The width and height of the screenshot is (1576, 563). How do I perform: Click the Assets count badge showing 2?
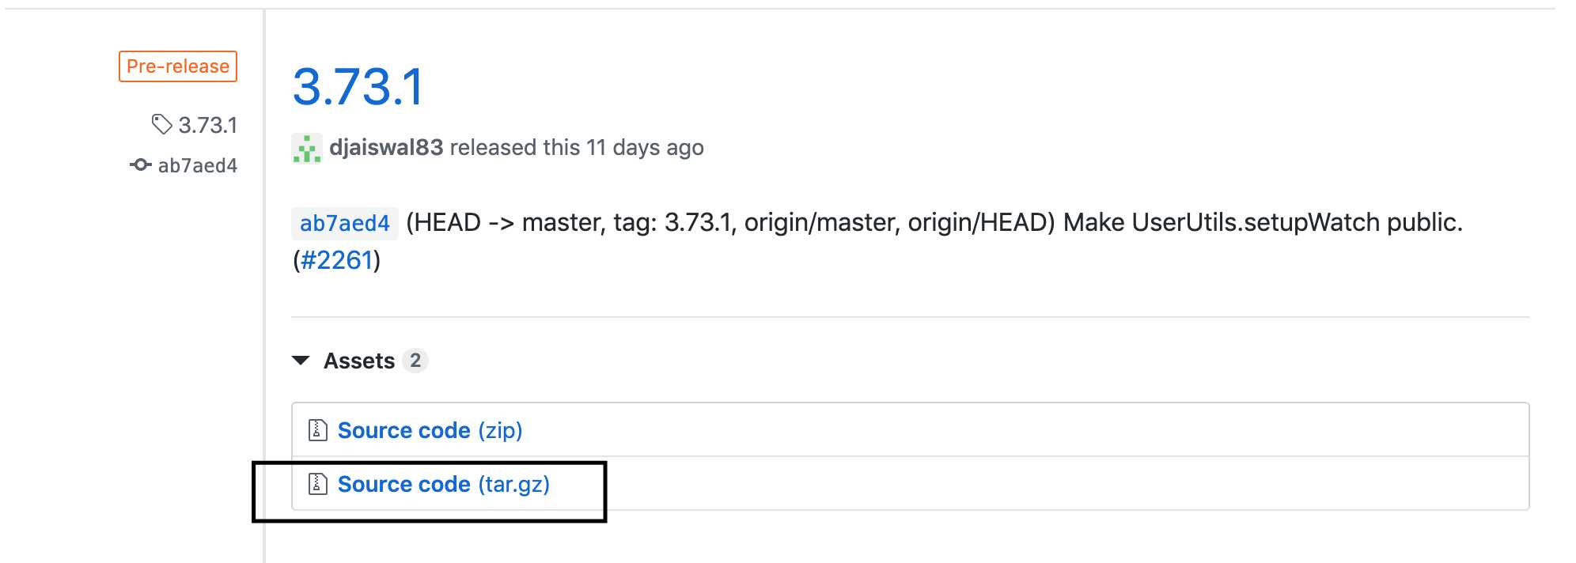pos(415,361)
